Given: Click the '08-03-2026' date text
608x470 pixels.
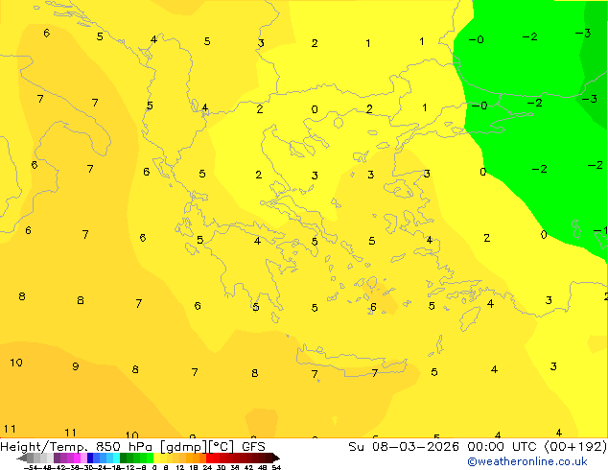Looking at the screenshot, I should [415, 447].
